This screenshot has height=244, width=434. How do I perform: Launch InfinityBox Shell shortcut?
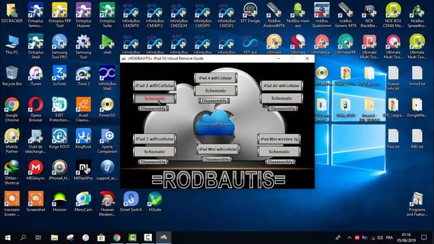[x=107, y=78]
